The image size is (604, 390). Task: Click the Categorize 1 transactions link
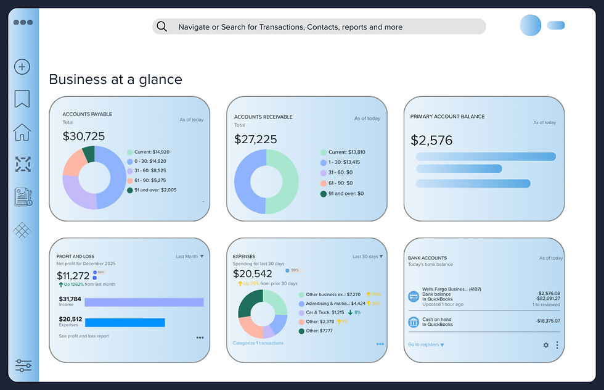[258, 343]
